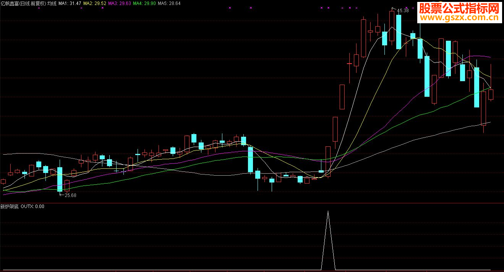Click the magenta MA3: 29.63 label

pyautogui.click(x=120, y=3)
